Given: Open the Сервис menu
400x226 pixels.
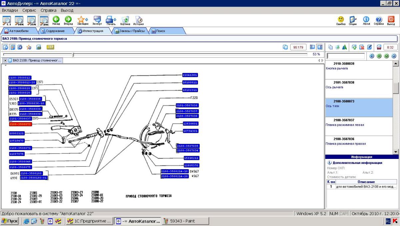Looking at the screenshot, I should click(x=29, y=10).
